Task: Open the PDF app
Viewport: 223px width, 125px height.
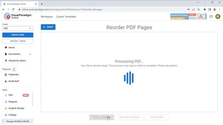Action: coord(10,95)
